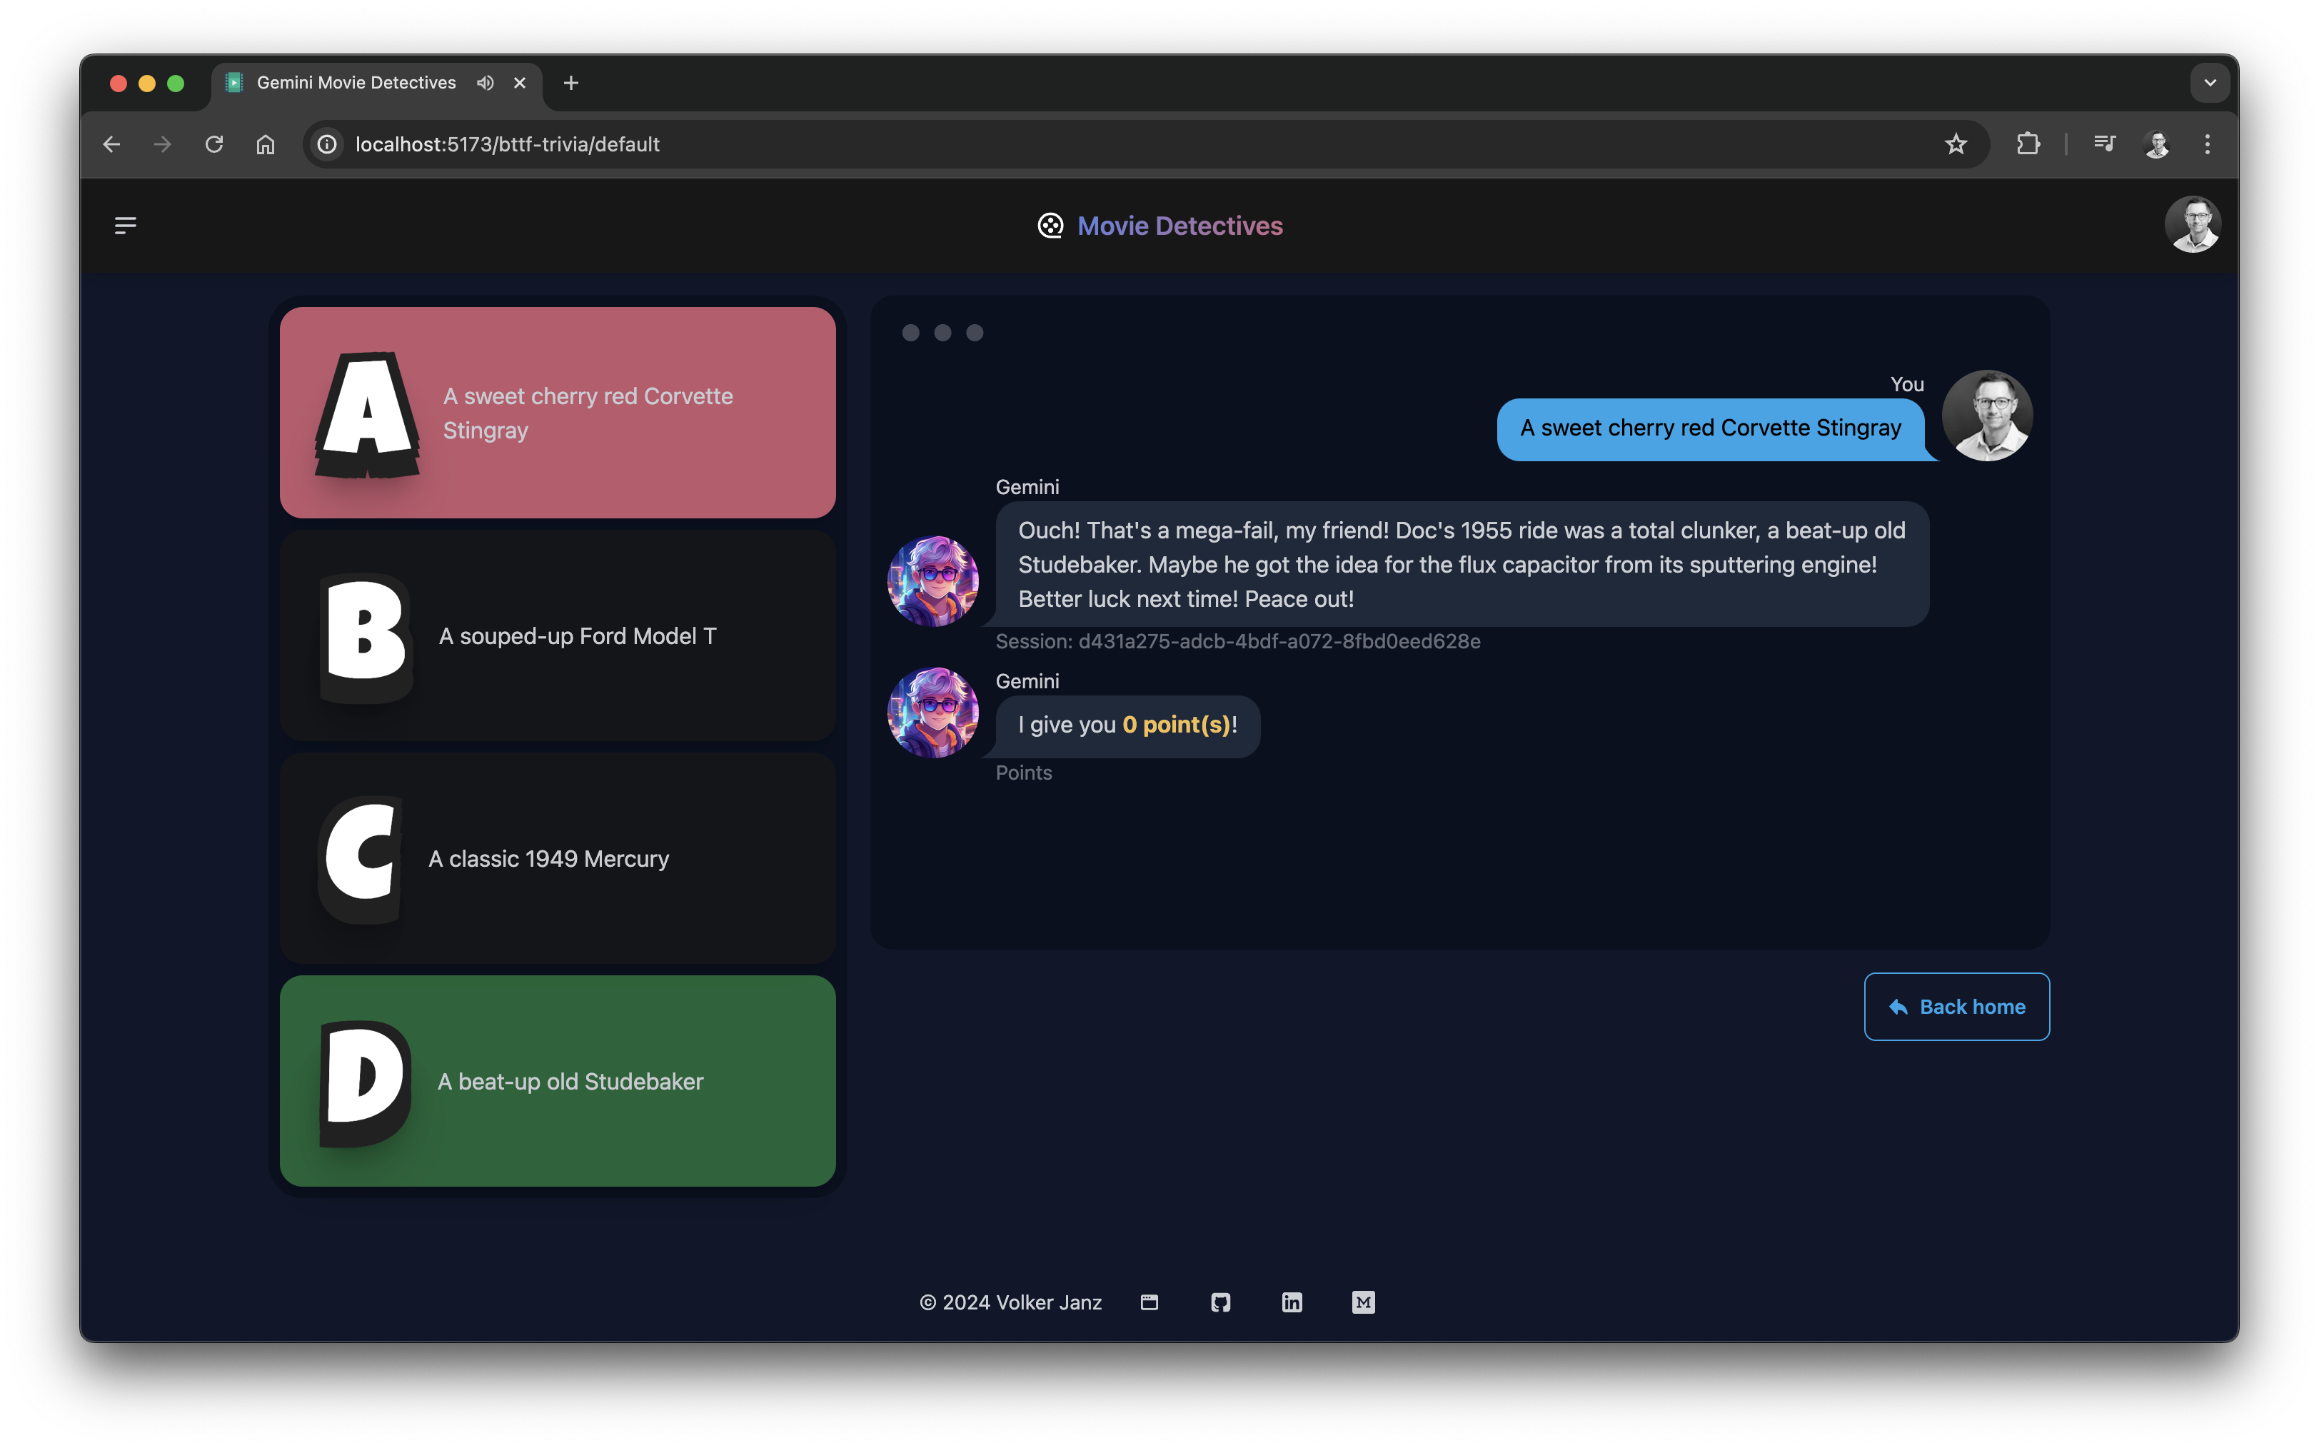Click the localhost address bar
This screenshot has width=2319, height=1448.
[957, 145]
